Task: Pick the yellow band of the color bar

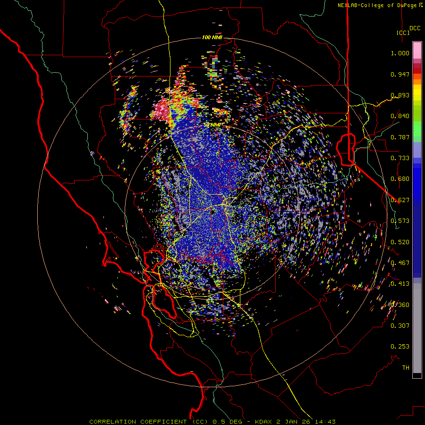Action: [x=417, y=93]
